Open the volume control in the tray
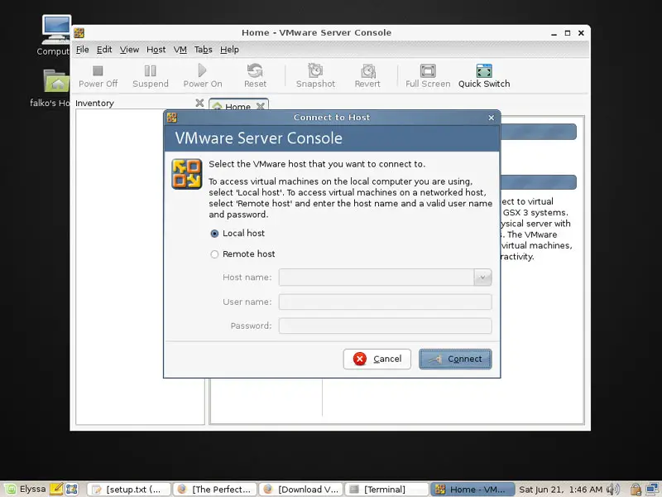This screenshot has width=662, height=497. pos(612,490)
